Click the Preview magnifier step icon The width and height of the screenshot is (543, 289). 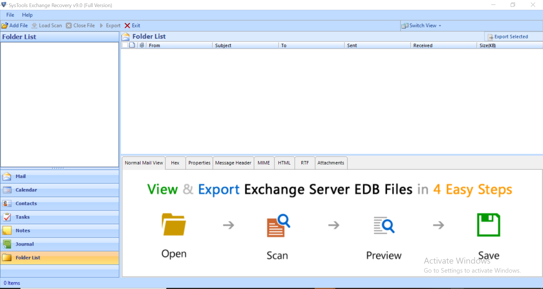[x=384, y=225]
